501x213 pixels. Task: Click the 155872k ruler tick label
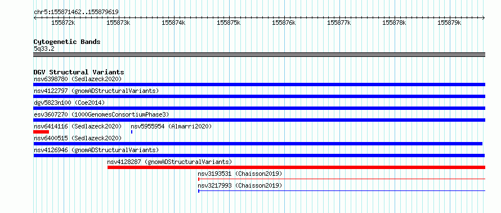point(63,23)
